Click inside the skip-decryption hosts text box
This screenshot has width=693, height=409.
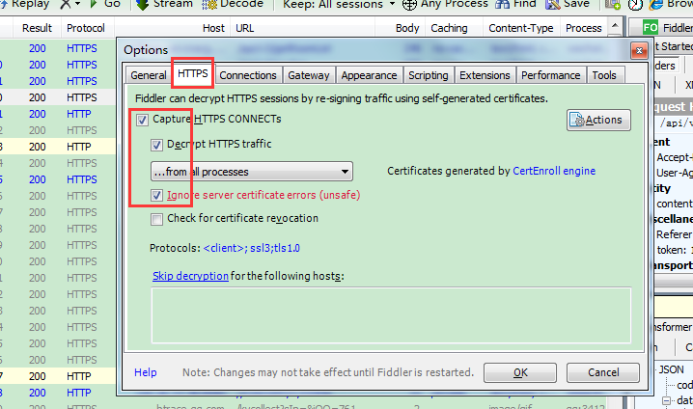[391, 315]
